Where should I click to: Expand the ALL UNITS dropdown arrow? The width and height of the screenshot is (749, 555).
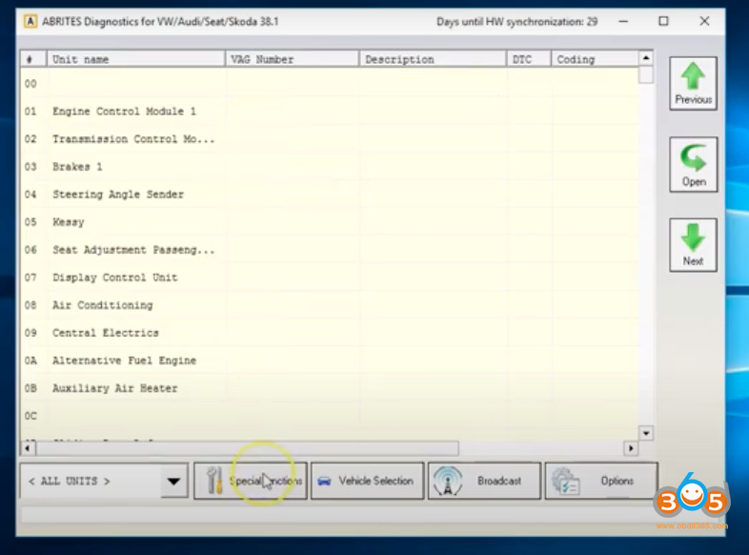pos(173,481)
